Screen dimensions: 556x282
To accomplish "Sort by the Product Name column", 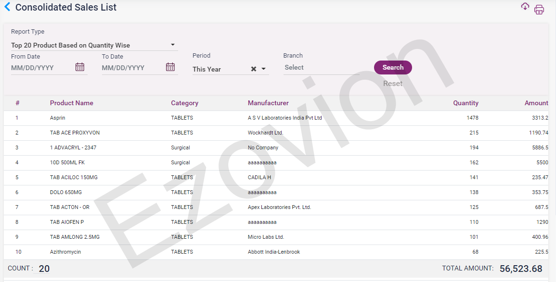I will [71, 103].
